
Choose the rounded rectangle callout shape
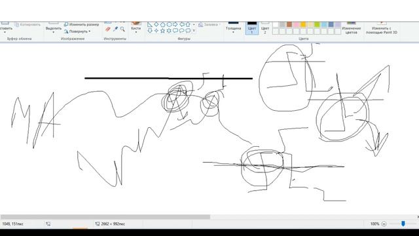point(175,31)
